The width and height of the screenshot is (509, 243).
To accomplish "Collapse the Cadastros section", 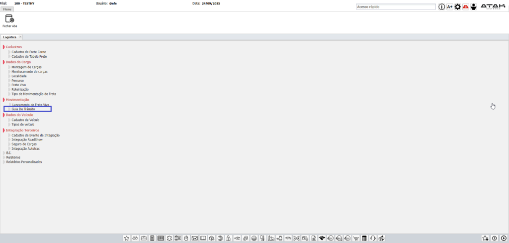I will coord(4,47).
